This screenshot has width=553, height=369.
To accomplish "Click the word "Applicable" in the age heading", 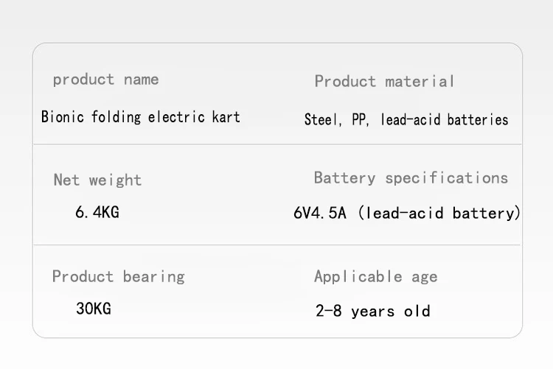I will click(x=358, y=277).
